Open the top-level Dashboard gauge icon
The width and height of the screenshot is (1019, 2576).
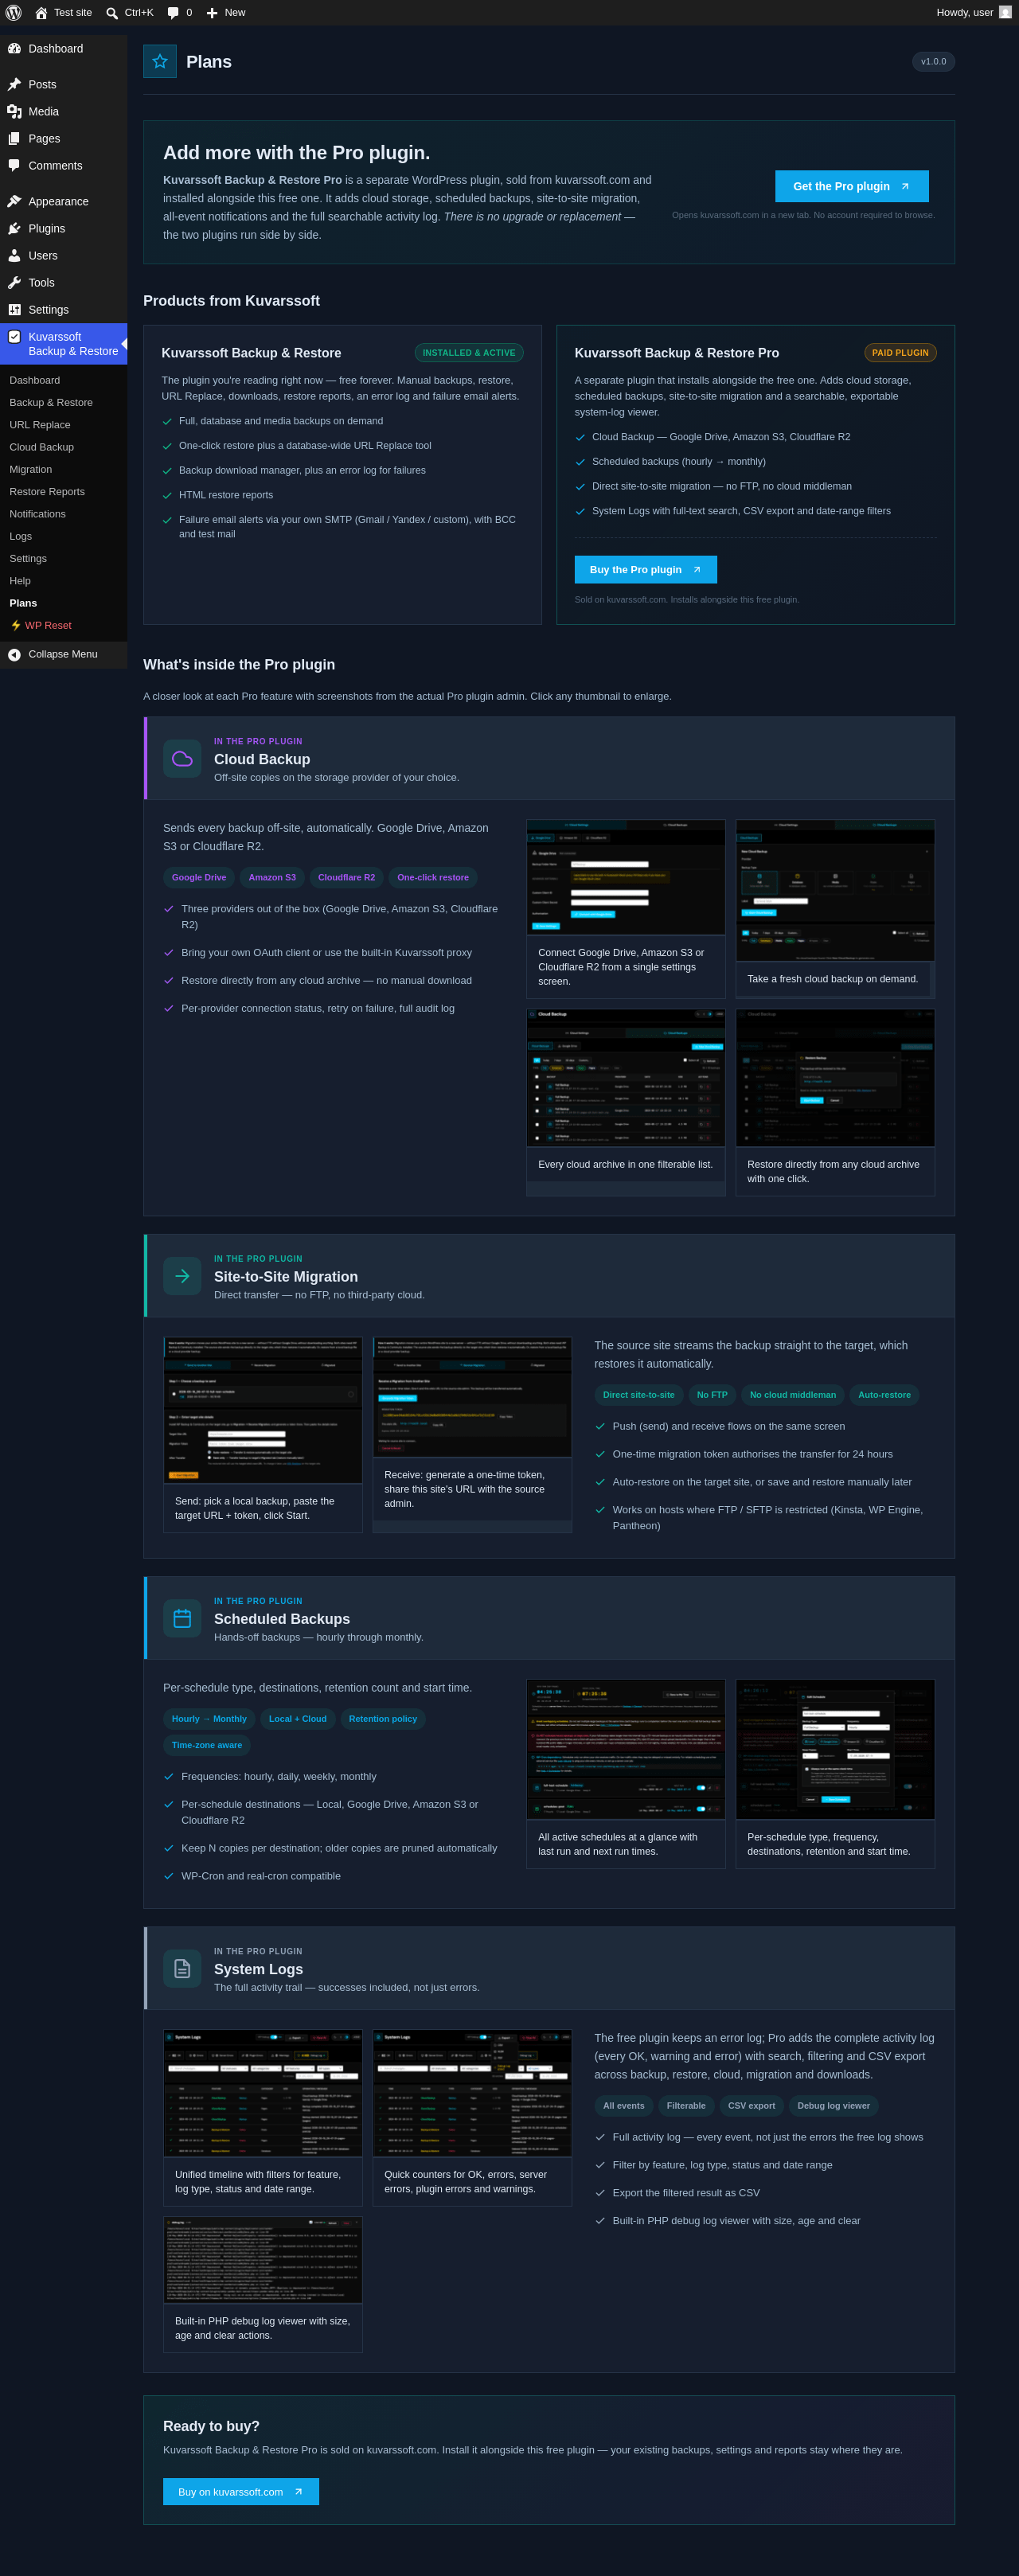pos(14,49)
